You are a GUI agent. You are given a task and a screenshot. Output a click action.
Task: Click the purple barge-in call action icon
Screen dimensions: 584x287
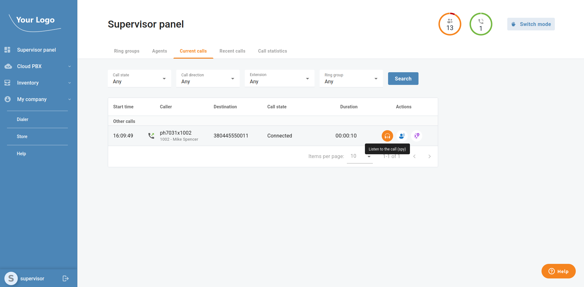[417, 136]
